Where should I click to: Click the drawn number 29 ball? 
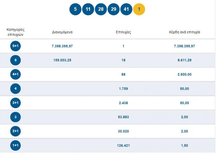(113, 9)
